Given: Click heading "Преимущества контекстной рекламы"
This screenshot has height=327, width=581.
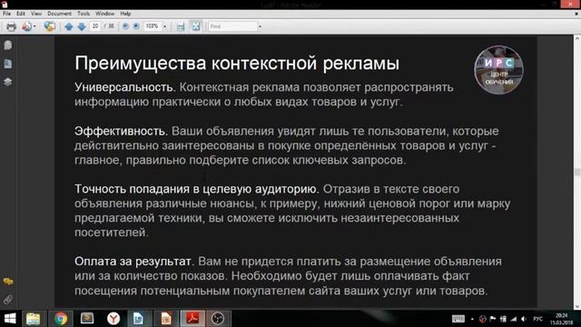Looking at the screenshot, I should [x=237, y=63].
